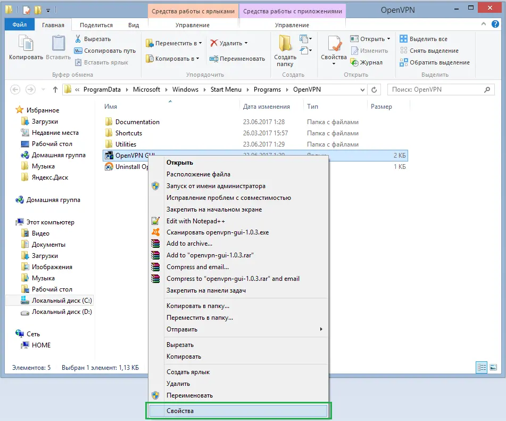Open Customize Quick Access Toolbar dropdown
Viewport: 506px width, 421px height.
(48, 11)
